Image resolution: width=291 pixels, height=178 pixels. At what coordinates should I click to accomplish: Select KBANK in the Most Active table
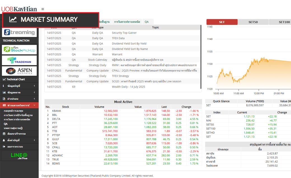(x=57, y=111)
